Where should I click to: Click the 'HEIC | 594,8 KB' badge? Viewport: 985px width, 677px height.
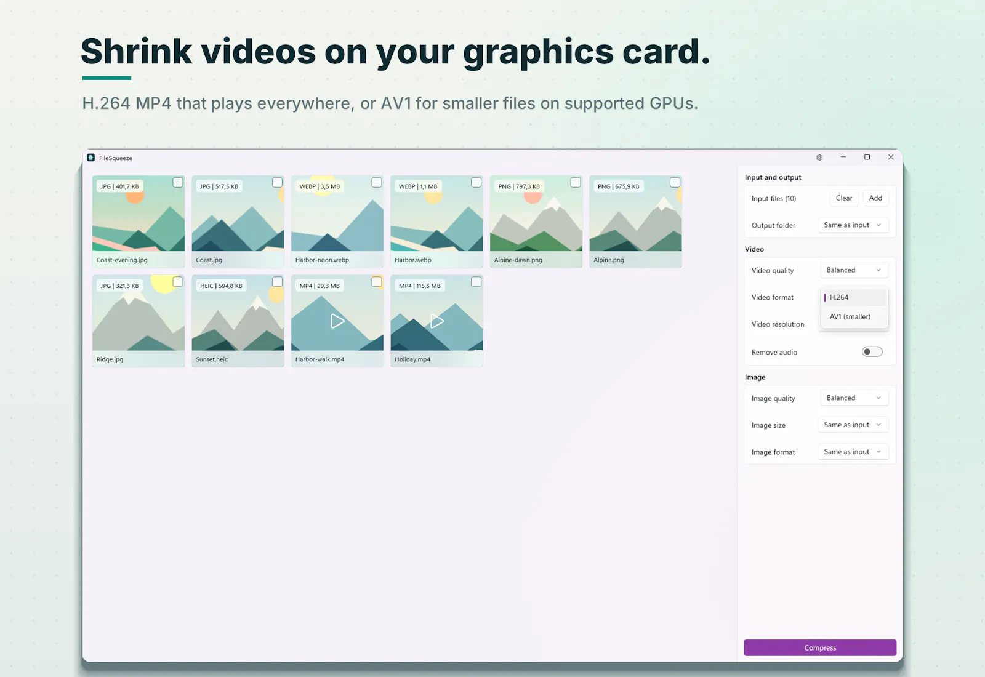(x=221, y=286)
